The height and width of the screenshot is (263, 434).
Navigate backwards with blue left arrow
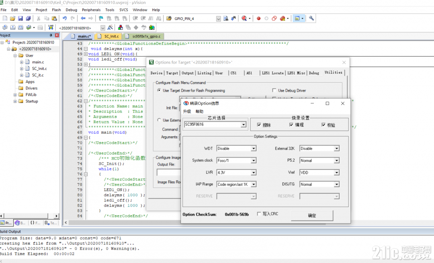(83, 18)
